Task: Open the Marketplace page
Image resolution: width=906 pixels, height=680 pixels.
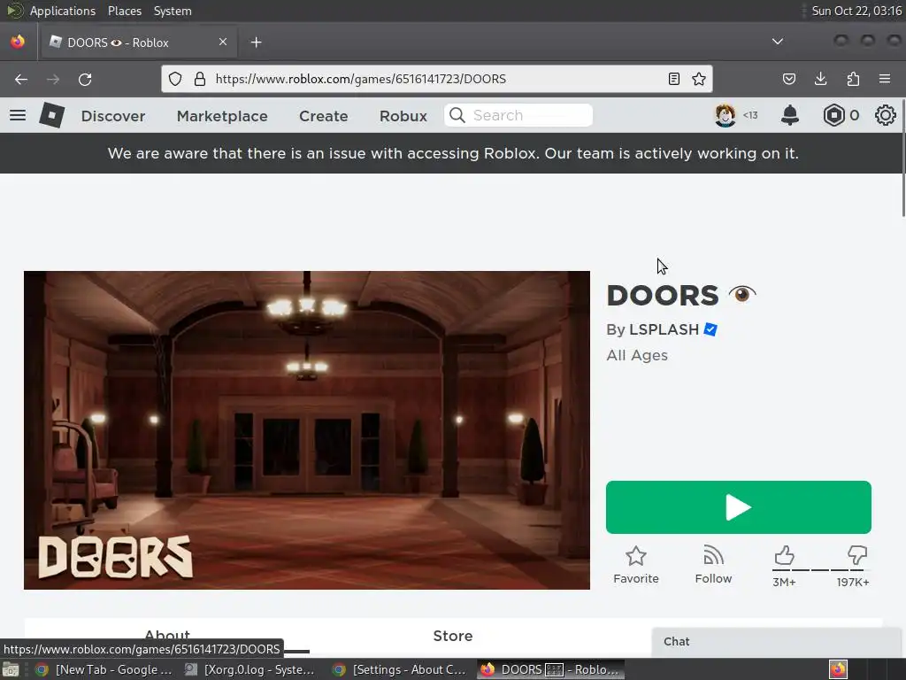Action: click(x=222, y=116)
